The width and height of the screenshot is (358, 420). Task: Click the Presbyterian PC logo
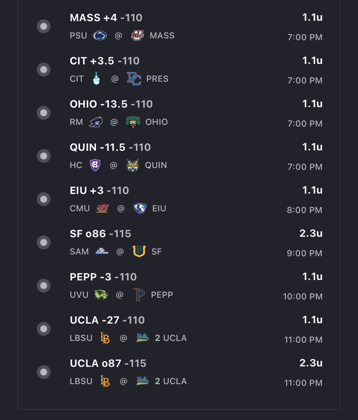pos(134,79)
